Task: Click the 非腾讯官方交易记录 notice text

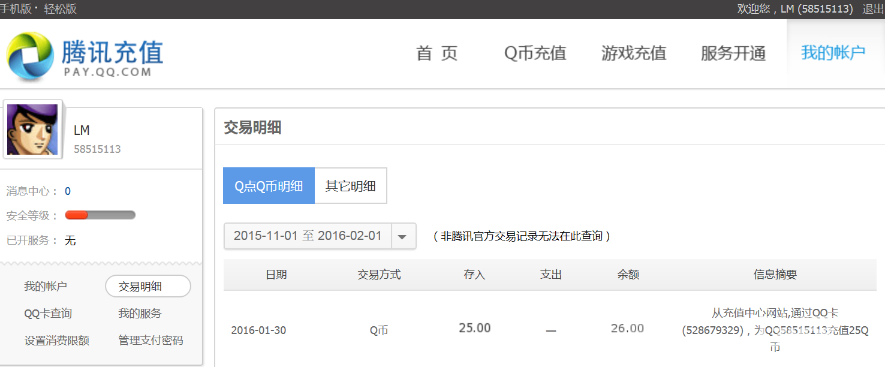Action: pyautogui.click(x=522, y=236)
